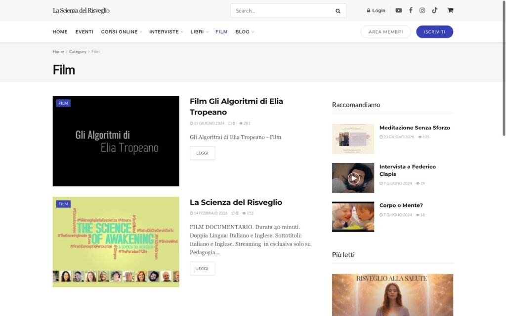Screen dimensions: 506x316
Task: Expand the BLOG dropdown menu
Action: 244,32
